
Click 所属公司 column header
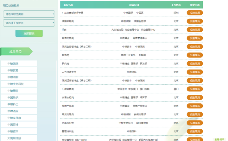[134, 5]
